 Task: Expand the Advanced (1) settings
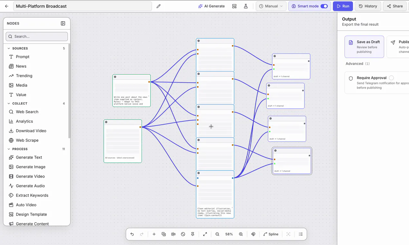[x=357, y=64]
